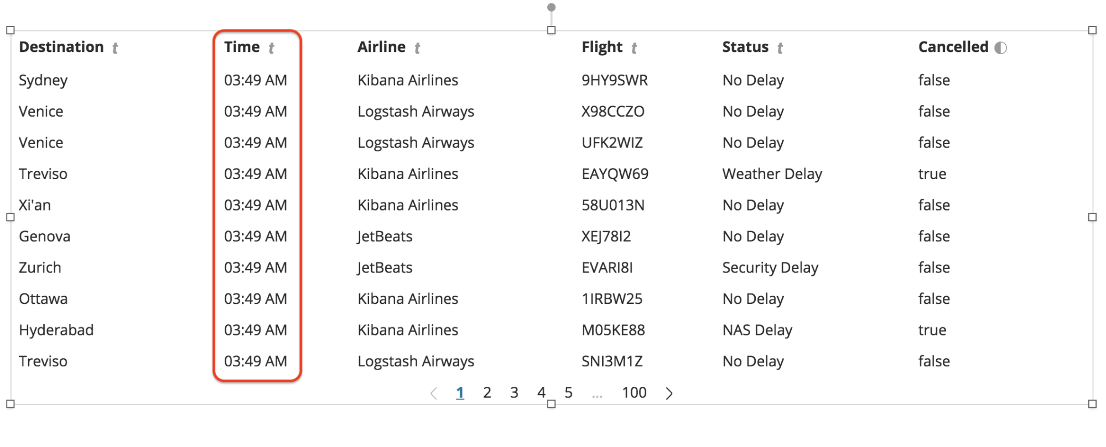Open page 2 of the table

click(x=487, y=392)
